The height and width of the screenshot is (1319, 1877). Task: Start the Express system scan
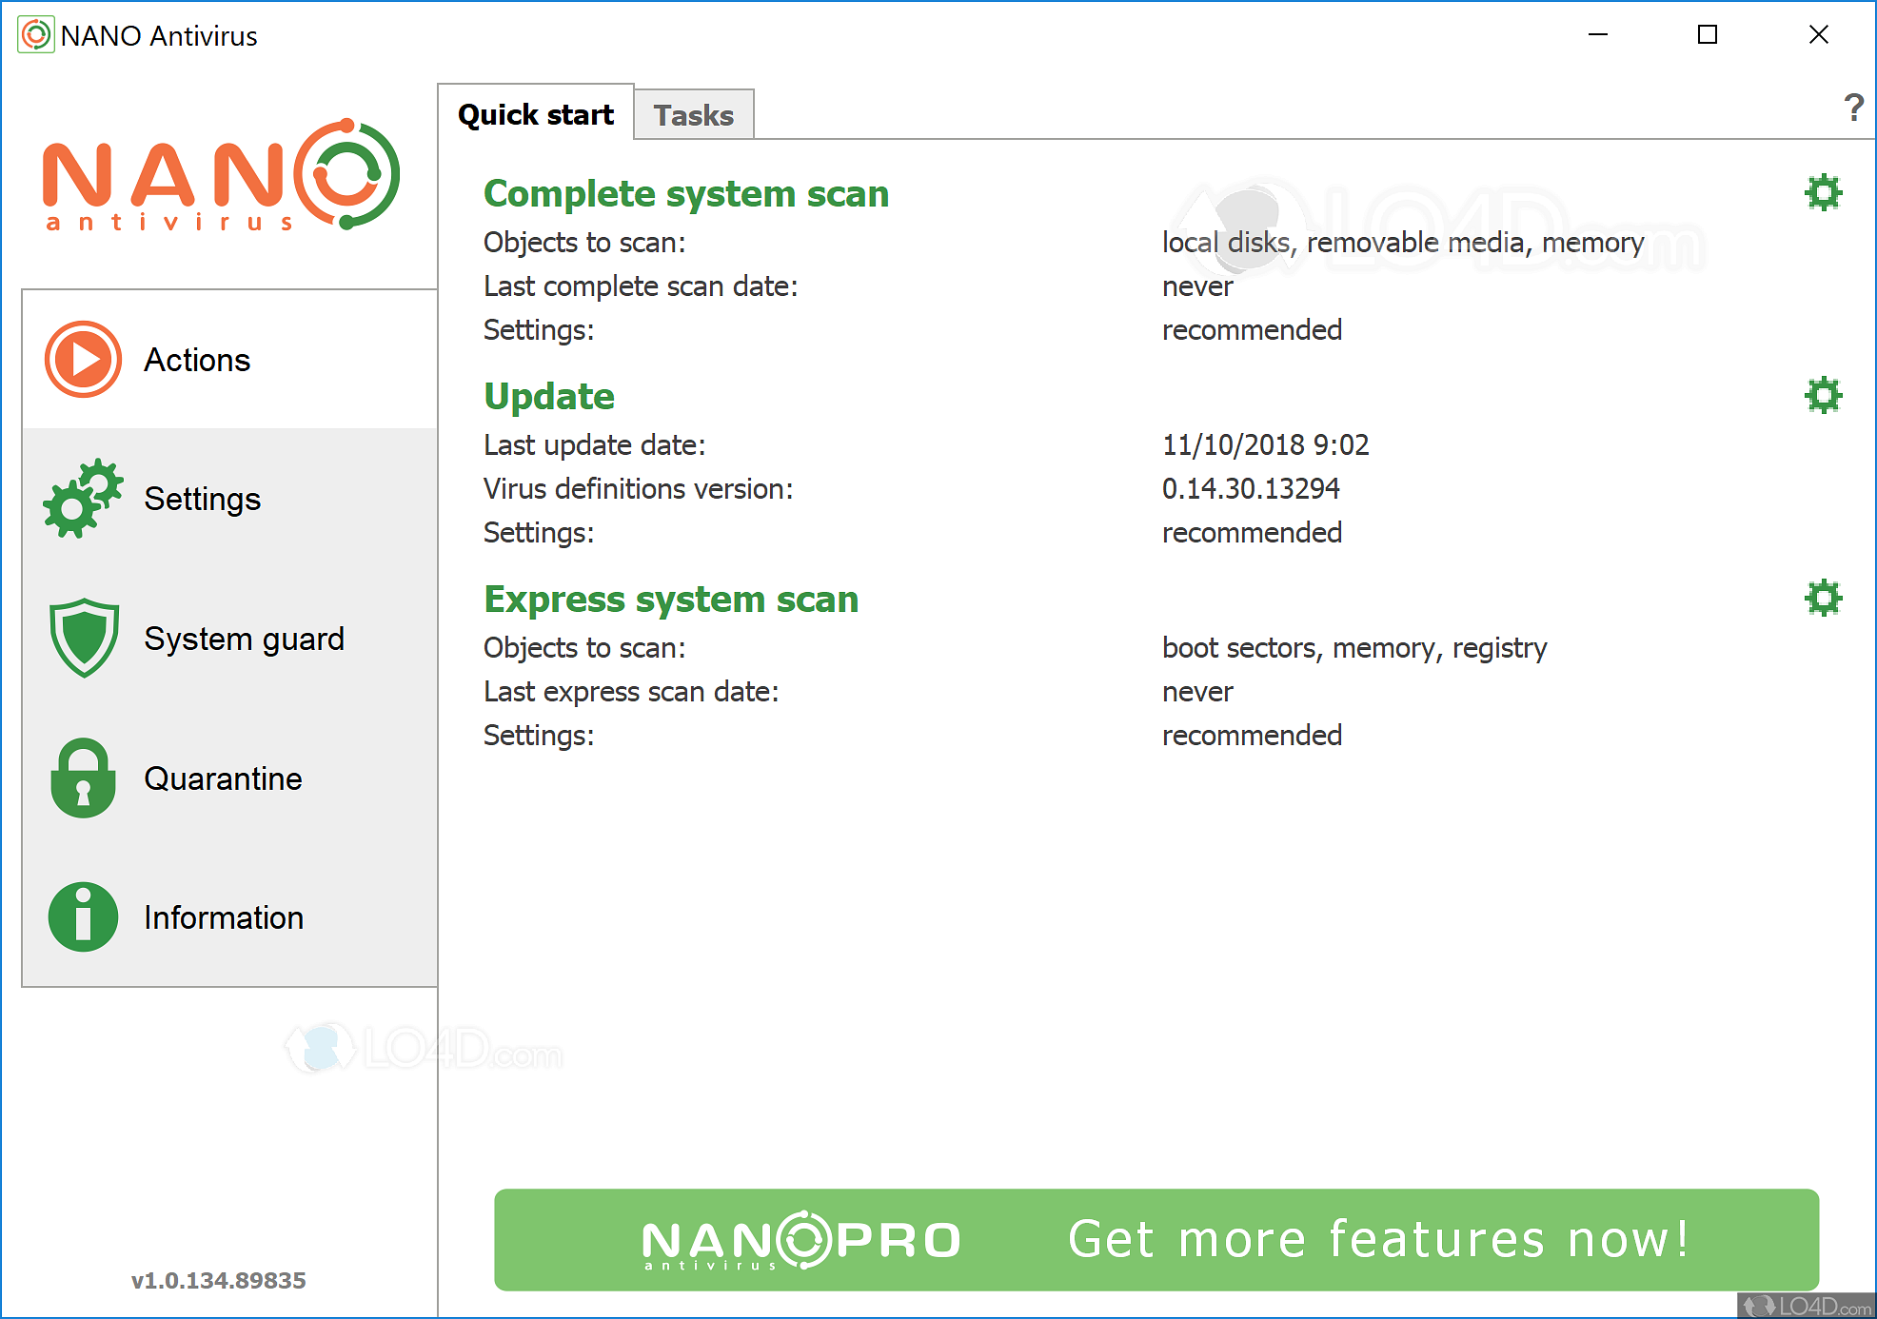[x=671, y=599]
